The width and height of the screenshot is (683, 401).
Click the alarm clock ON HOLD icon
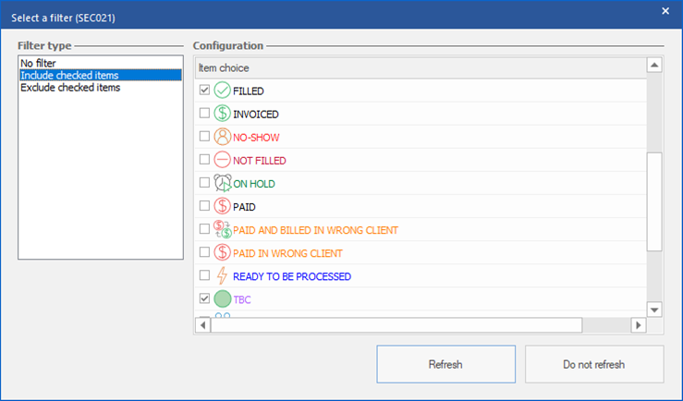click(x=222, y=184)
